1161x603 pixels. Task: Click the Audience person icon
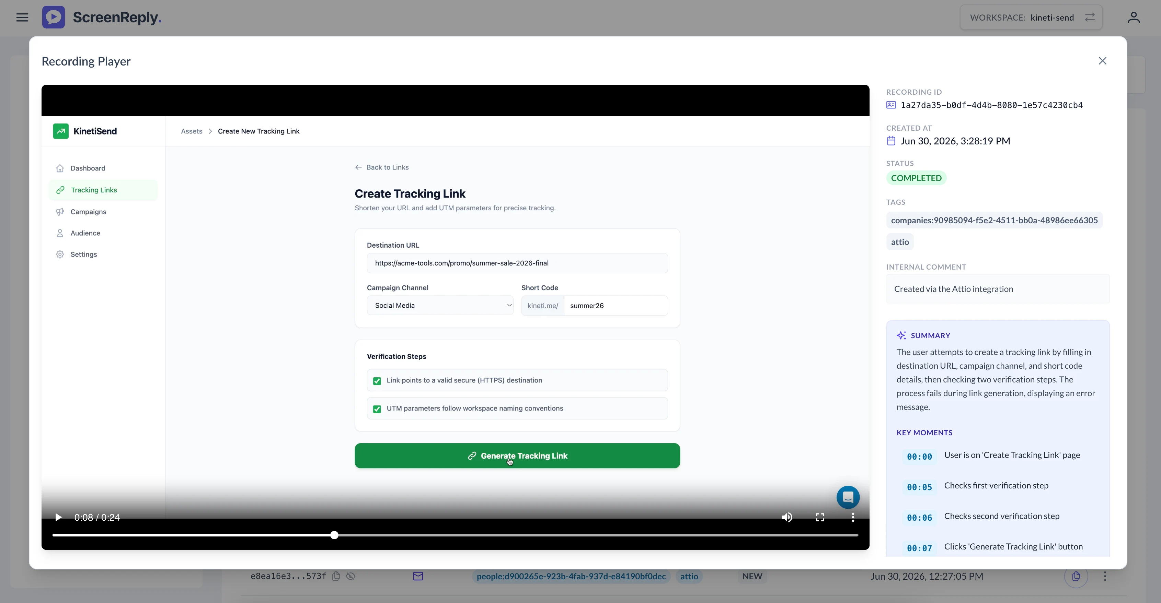click(60, 233)
